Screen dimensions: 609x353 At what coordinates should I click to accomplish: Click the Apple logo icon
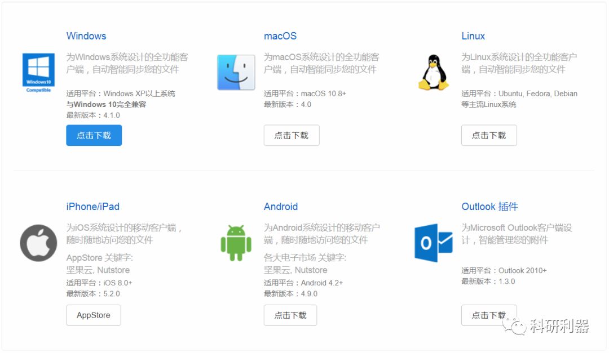click(x=38, y=243)
